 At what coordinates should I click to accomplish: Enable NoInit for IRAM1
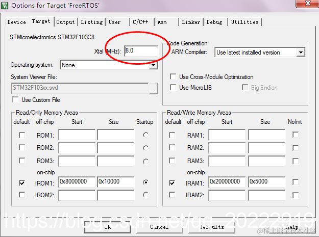[296, 182]
